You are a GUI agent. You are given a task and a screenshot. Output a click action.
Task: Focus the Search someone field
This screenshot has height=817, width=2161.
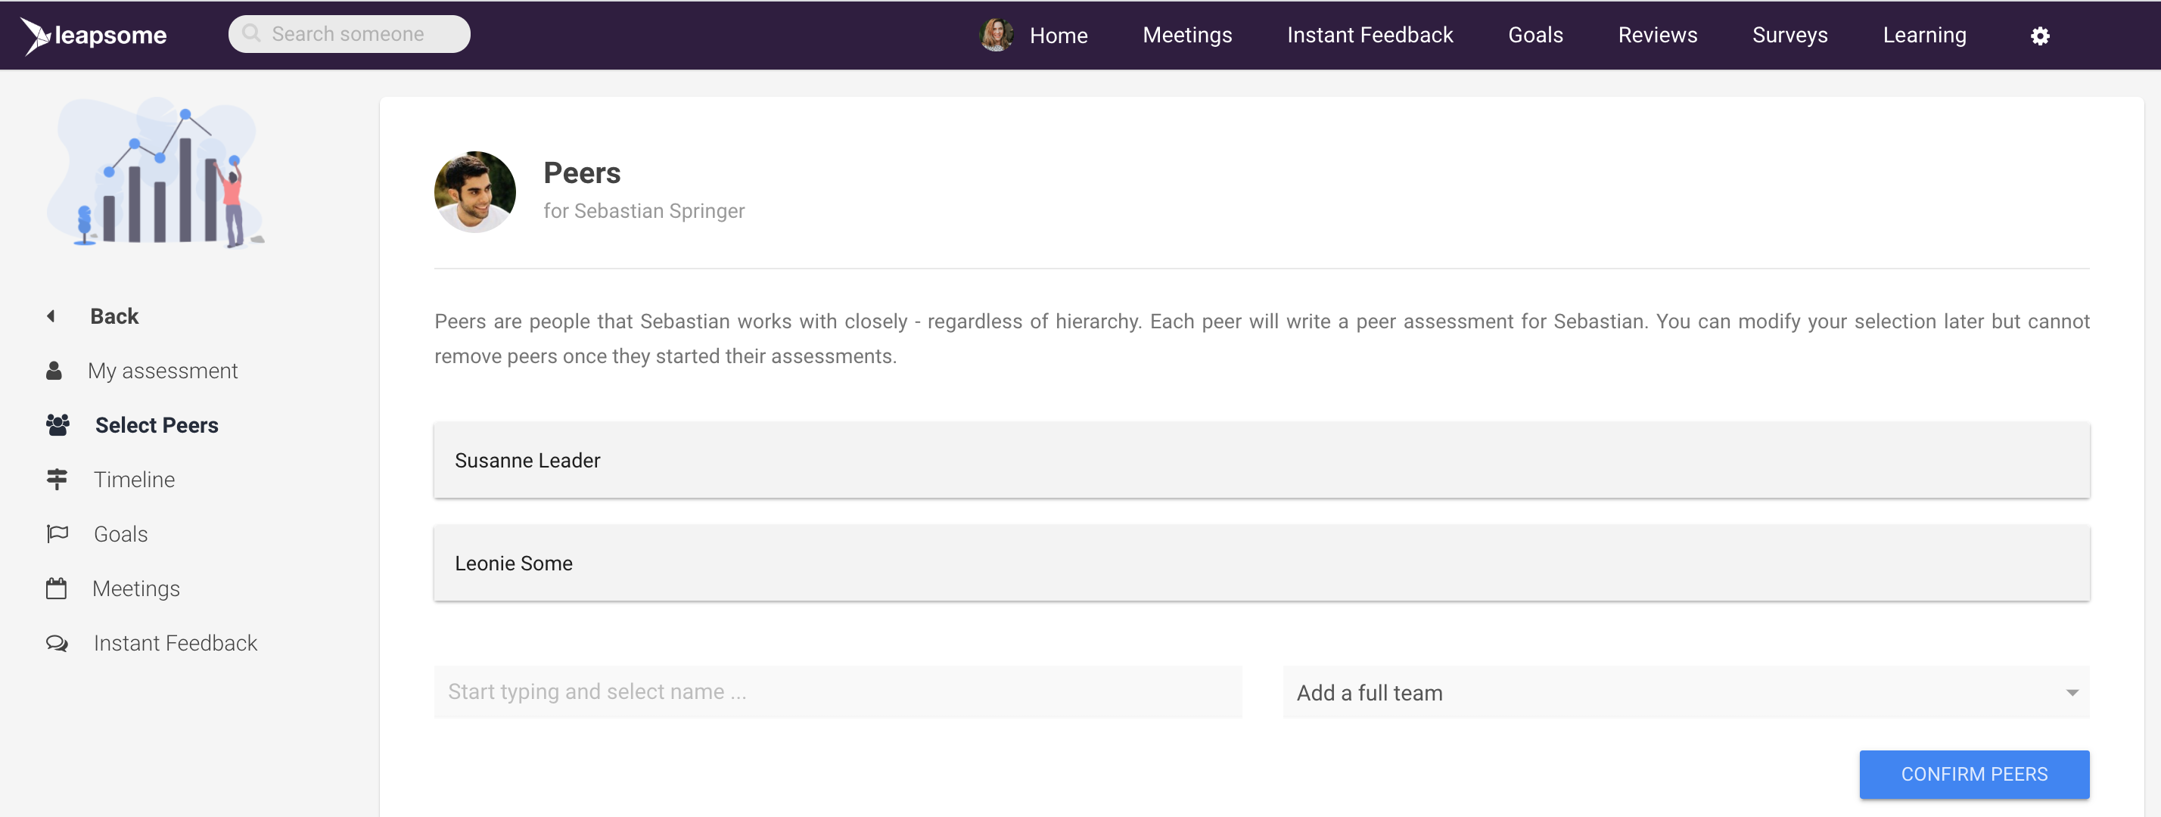coord(349,33)
